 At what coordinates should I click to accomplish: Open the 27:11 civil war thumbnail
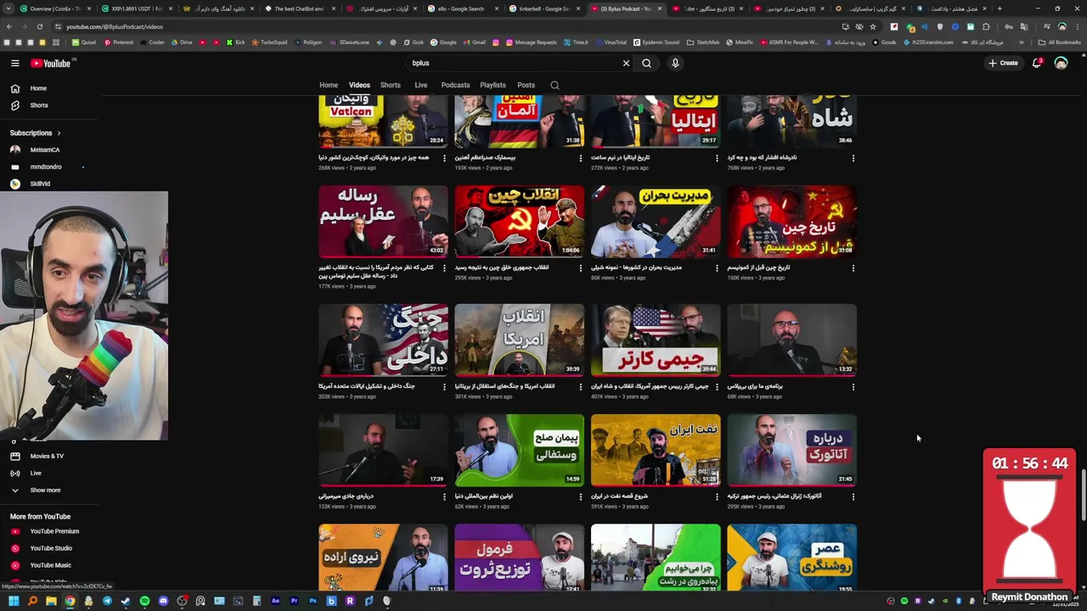(383, 339)
